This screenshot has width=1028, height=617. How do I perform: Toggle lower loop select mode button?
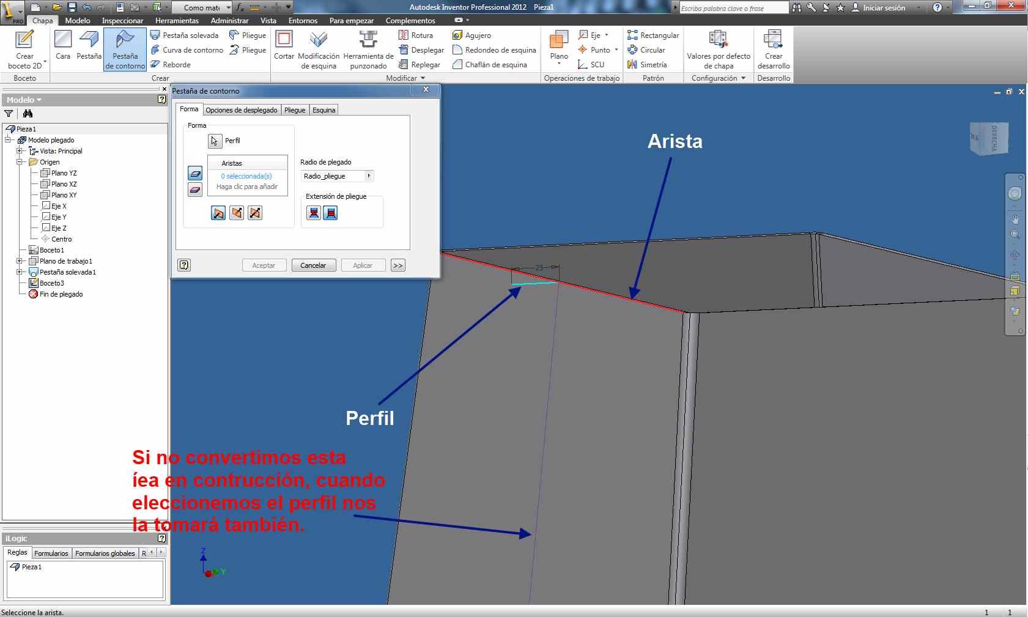tap(195, 190)
